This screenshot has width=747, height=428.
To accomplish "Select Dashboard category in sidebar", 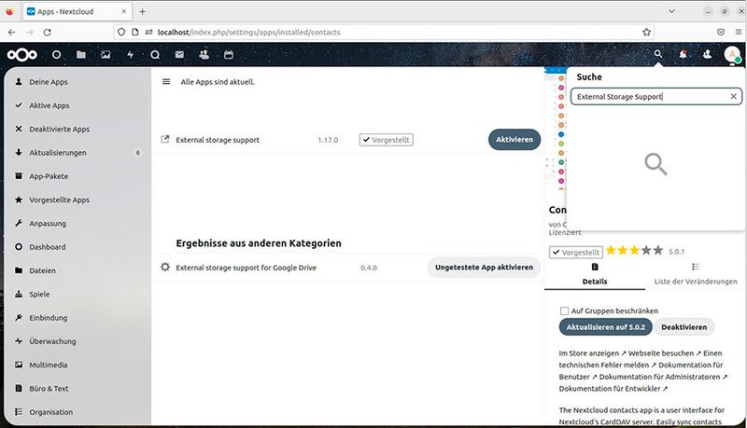I will [x=78, y=247].
